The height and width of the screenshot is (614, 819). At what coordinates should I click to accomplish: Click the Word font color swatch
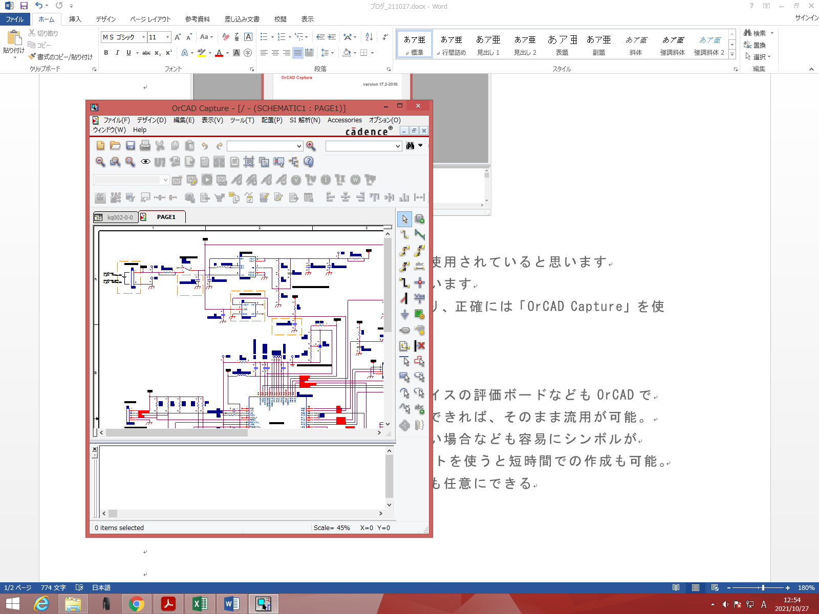click(x=219, y=53)
